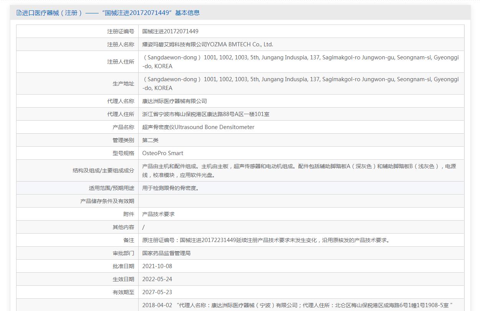Click the 结构及组成 product composition description
Viewport: 480px width, 311px height.
pyautogui.click(x=299, y=170)
